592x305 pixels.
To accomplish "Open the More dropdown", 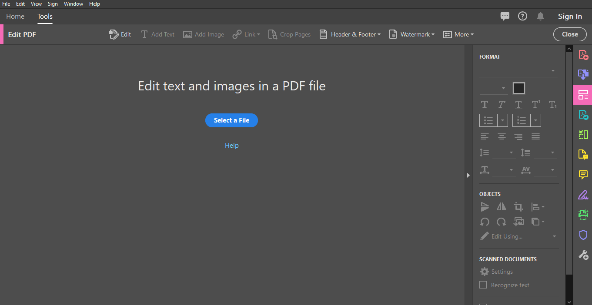I will [x=458, y=34].
